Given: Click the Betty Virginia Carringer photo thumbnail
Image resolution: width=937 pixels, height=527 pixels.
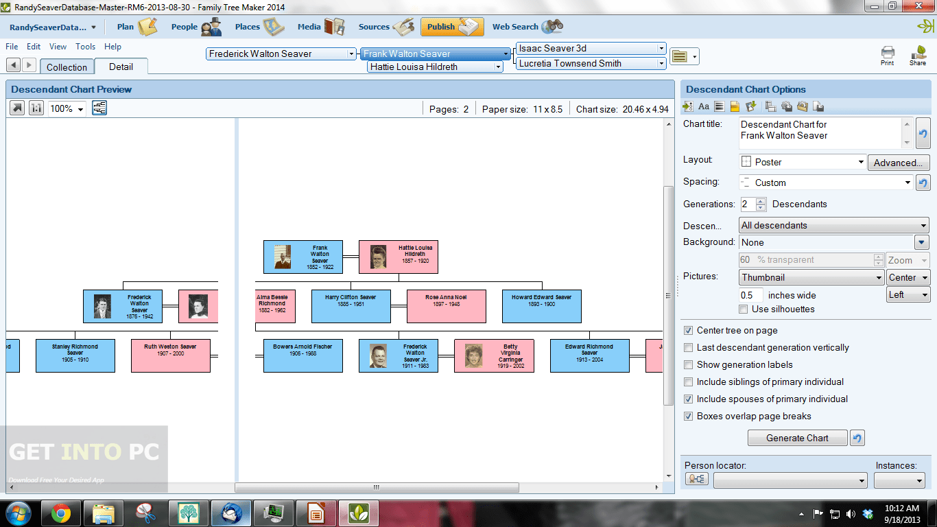Looking at the screenshot, I should (x=474, y=355).
